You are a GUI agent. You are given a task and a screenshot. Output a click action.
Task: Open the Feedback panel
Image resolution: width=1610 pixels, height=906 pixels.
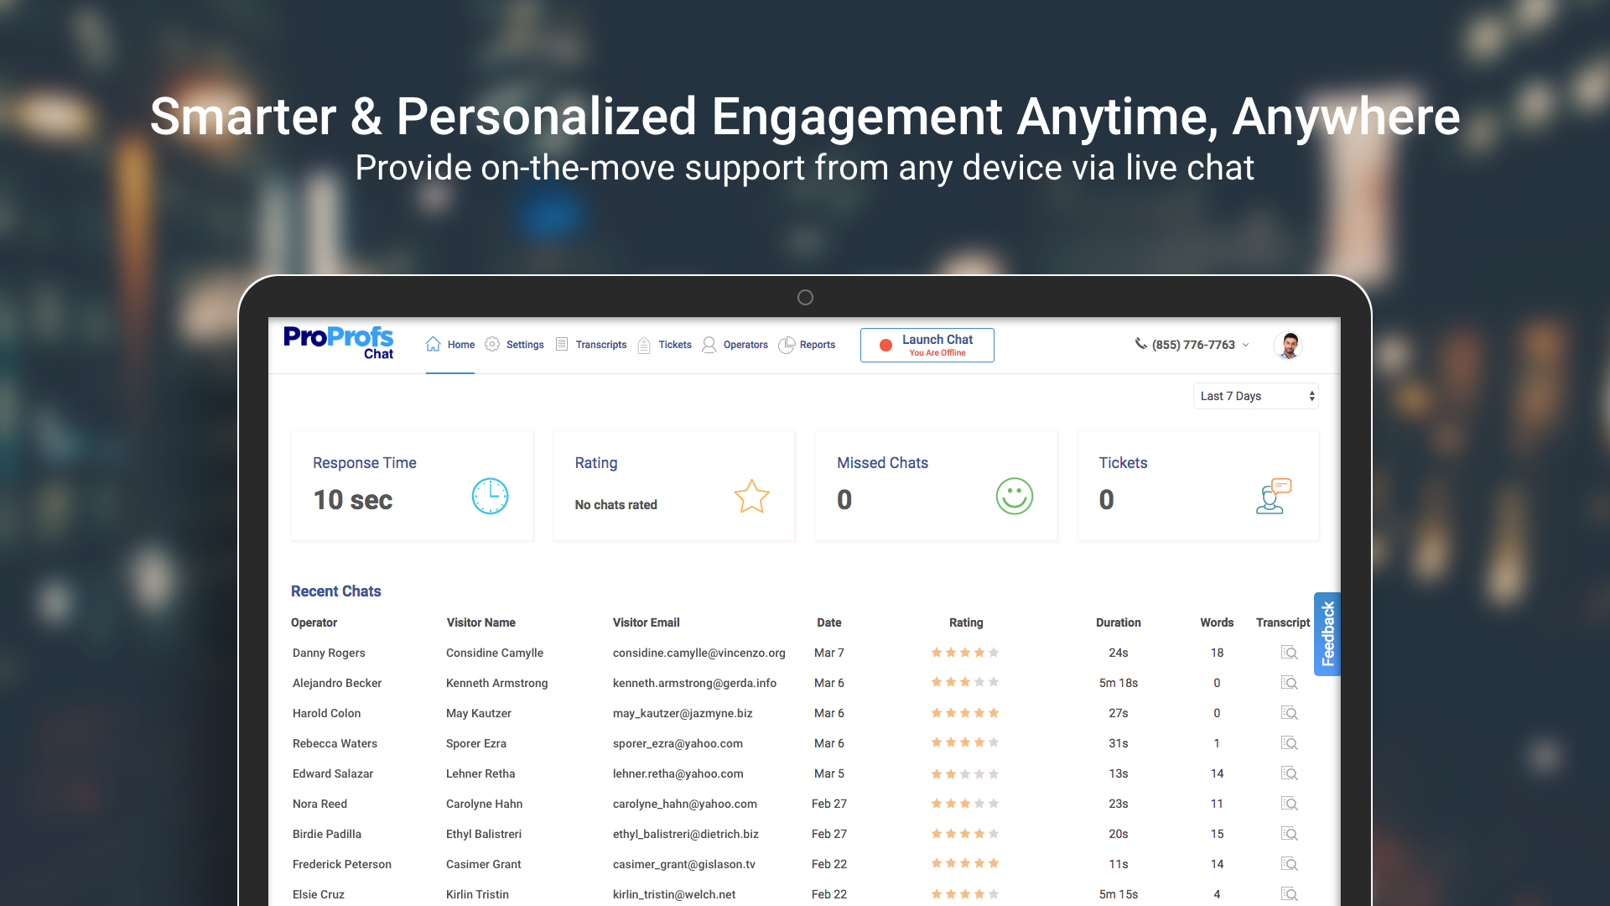tap(1327, 633)
